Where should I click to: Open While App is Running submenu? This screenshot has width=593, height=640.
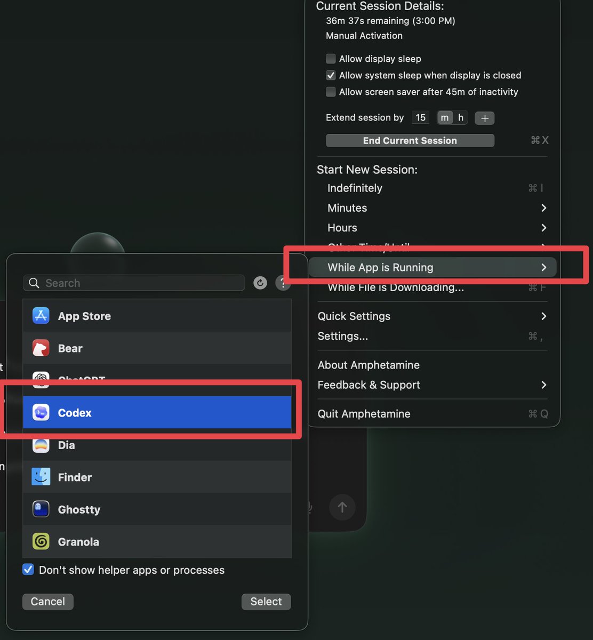pyautogui.click(x=433, y=267)
